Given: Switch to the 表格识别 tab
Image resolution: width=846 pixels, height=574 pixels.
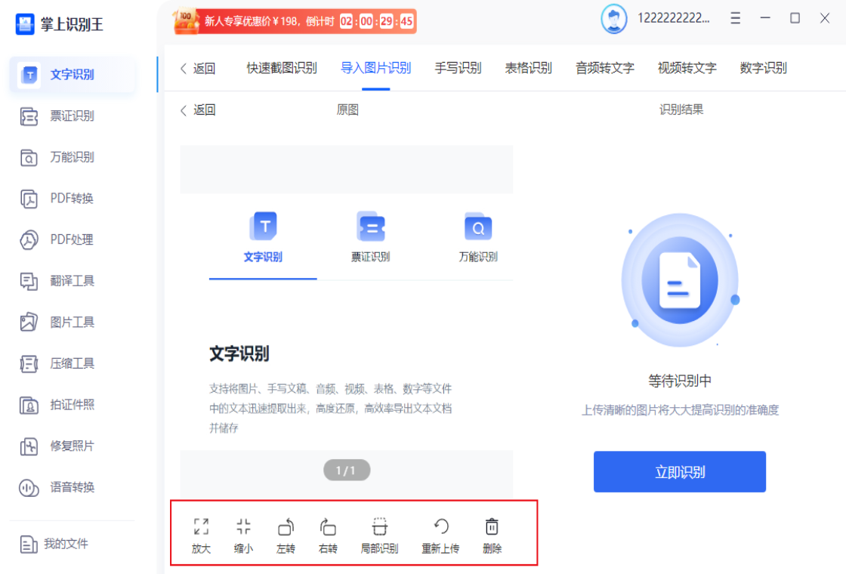Looking at the screenshot, I should 526,67.
